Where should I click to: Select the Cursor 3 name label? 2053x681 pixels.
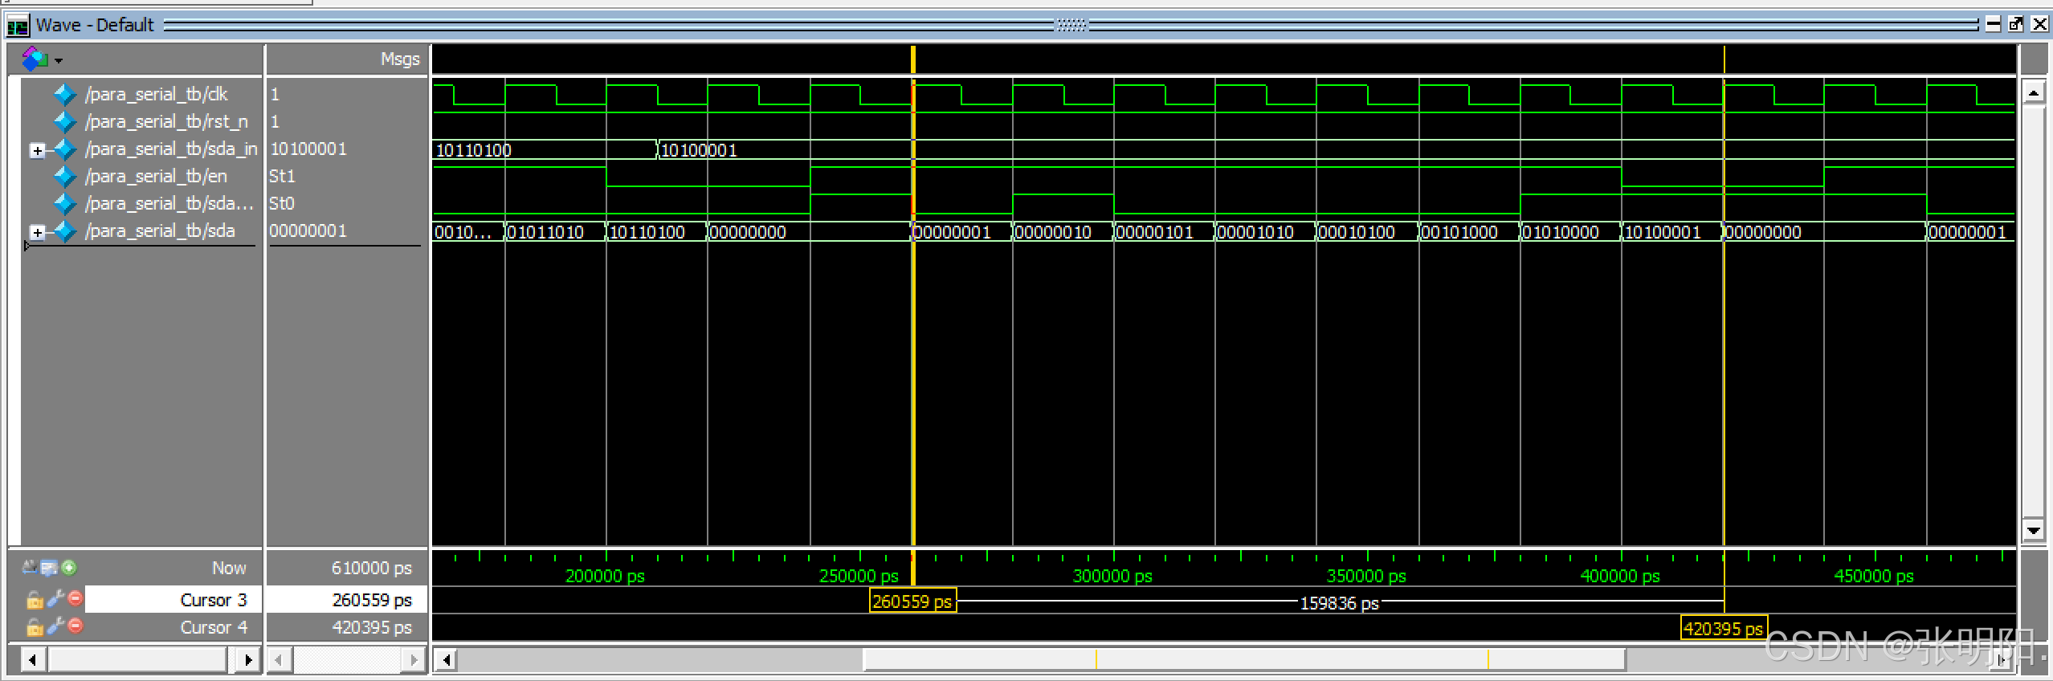point(213,600)
